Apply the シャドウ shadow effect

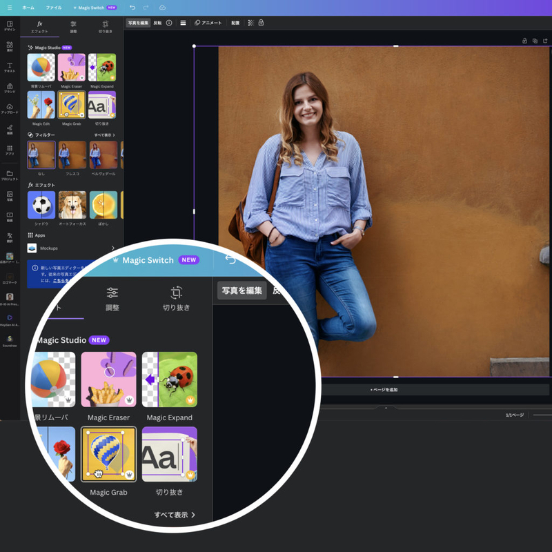(41, 205)
